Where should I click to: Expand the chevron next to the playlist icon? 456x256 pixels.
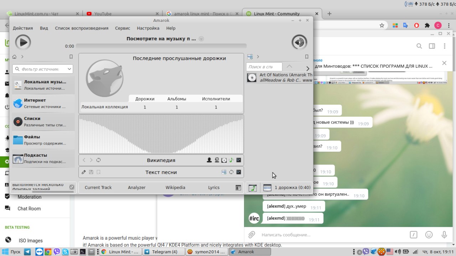point(258,57)
